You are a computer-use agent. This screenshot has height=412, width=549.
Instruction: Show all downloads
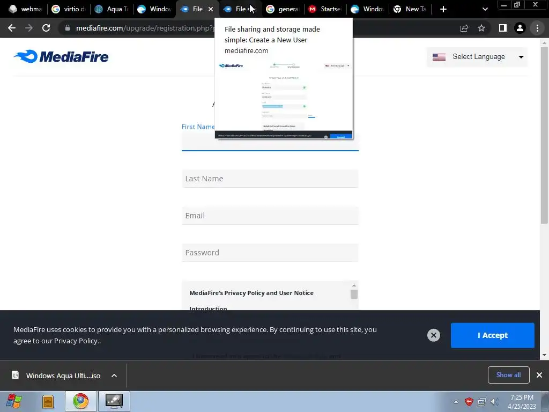(508, 375)
